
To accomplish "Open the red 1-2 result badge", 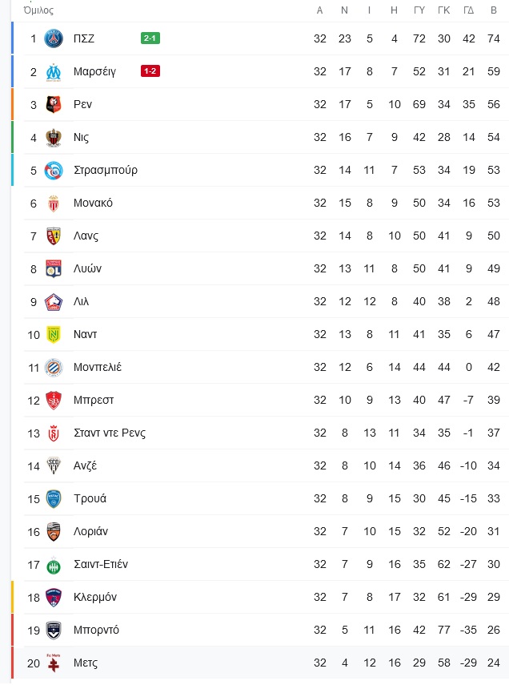I will click(150, 71).
